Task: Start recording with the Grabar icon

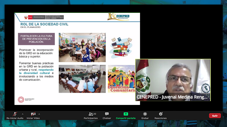Action: 145,114
